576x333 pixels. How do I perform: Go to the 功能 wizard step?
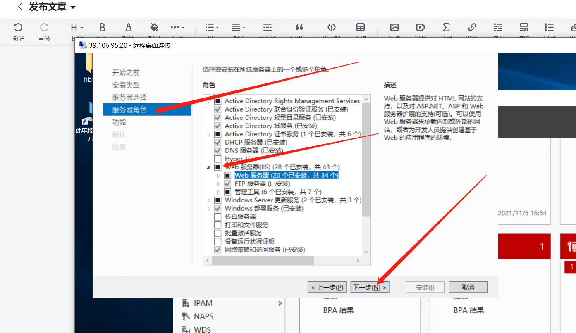pyautogui.click(x=119, y=122)
